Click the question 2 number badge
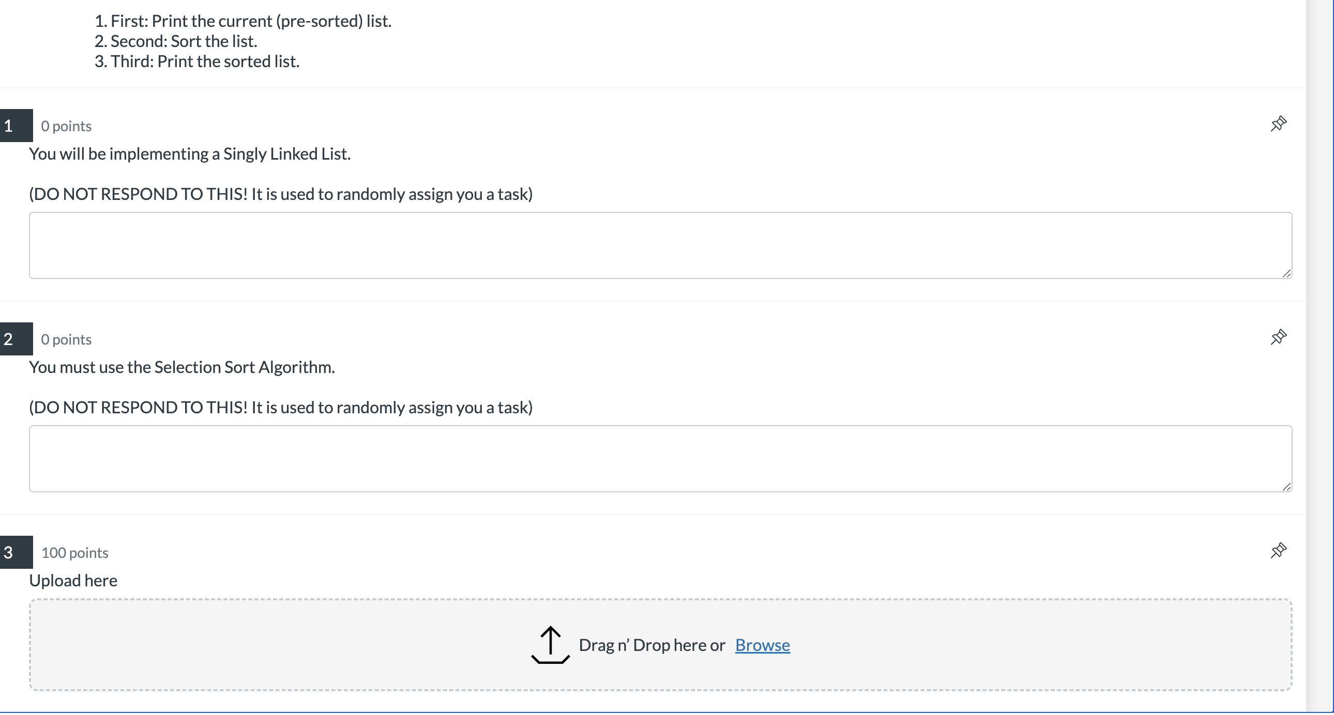 pos(16,339)
